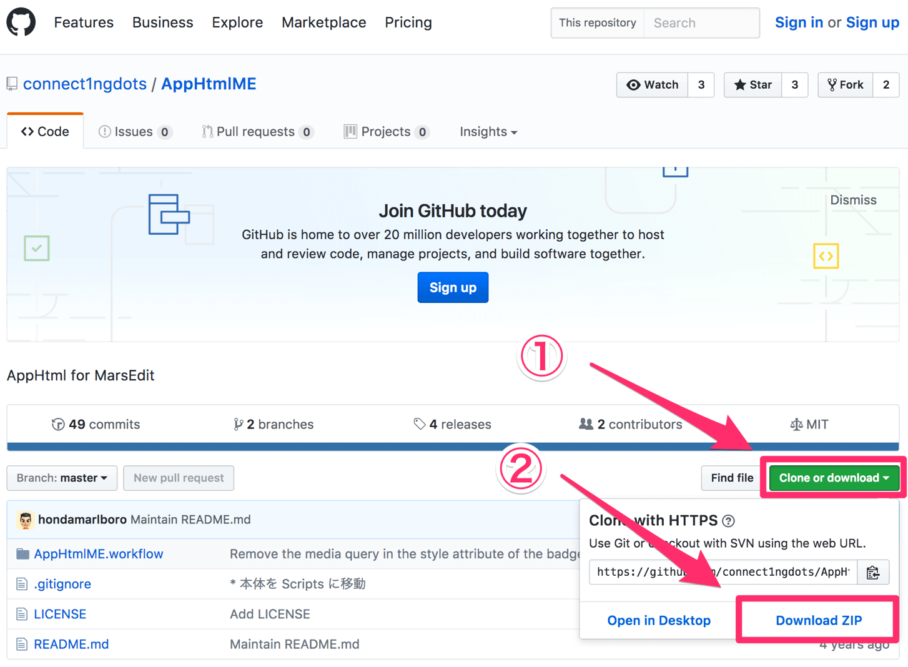Select the Code tab
The height and width of the screenshot is (667, 908).
pos(45,132)
